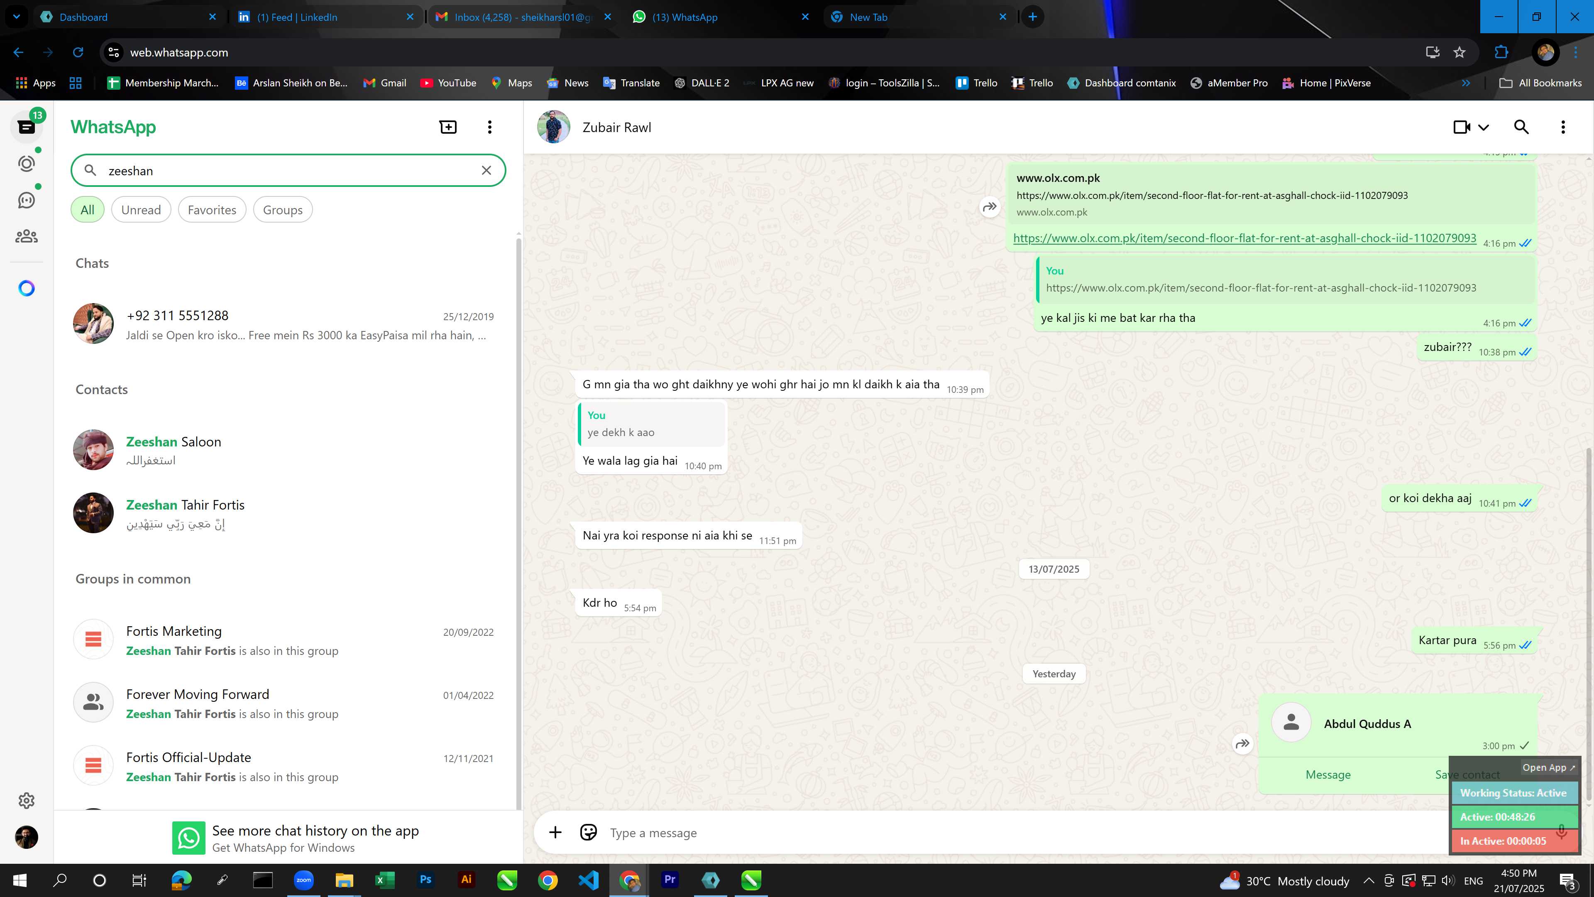Expand the call options dropdown arrow

1484,127
